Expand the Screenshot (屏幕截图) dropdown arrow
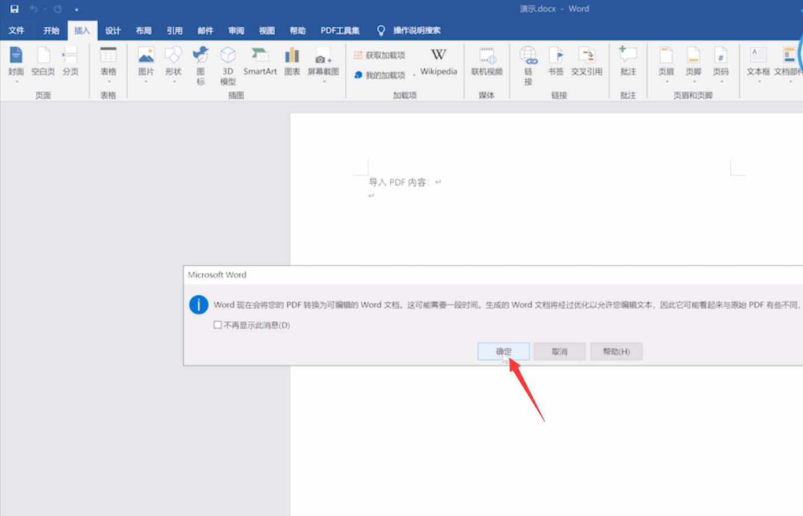 tap(323, 81)
